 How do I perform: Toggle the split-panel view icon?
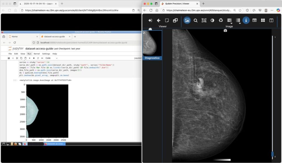tap(271, 20)
